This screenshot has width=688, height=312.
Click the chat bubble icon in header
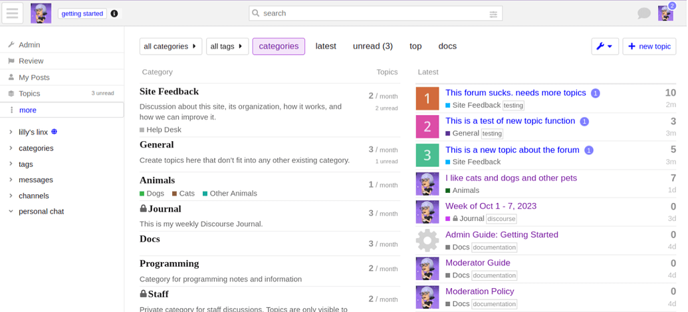pos(643,13)
